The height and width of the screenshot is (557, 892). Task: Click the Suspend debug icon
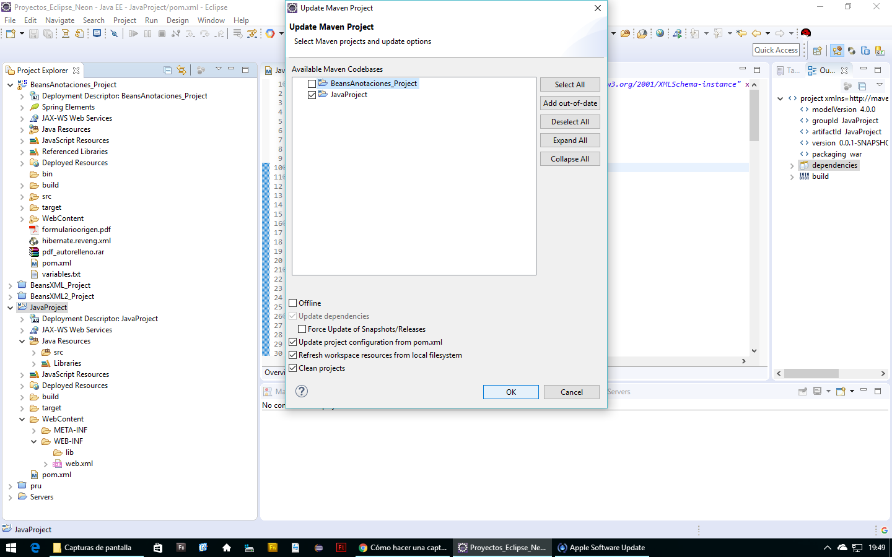tap(147, 33)
